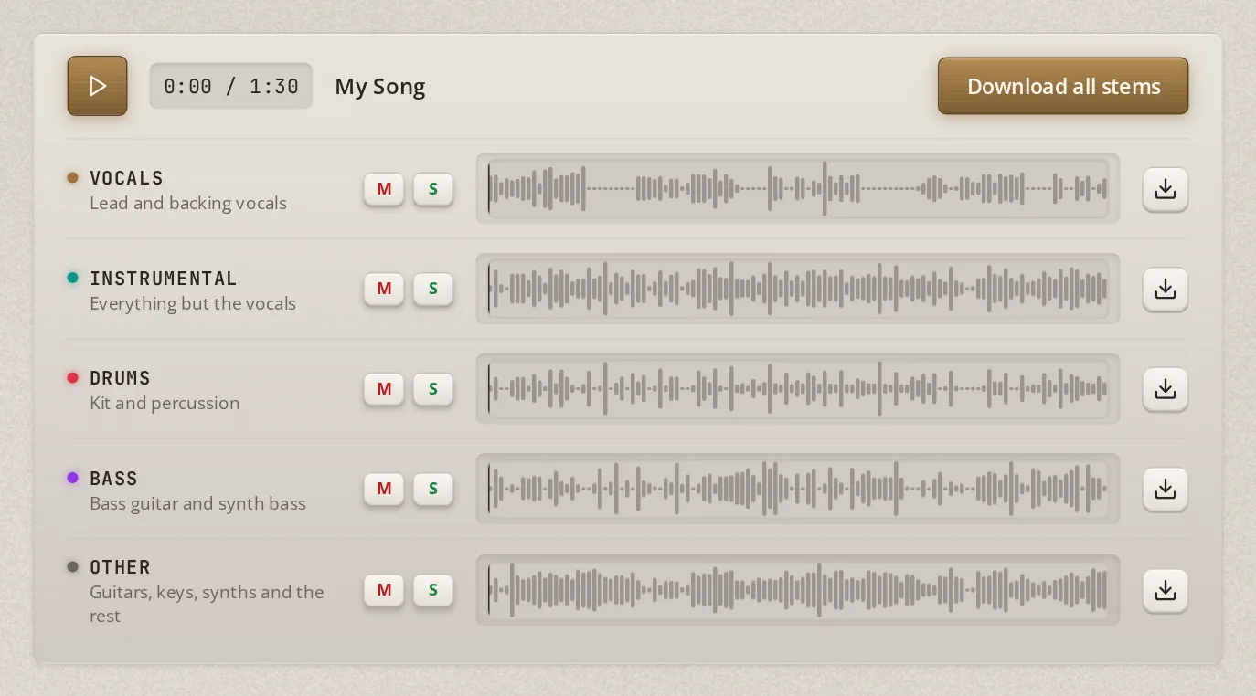Click the purple dot beside Bass
This screenshot has width=1256, height=696.
[73, 478]
